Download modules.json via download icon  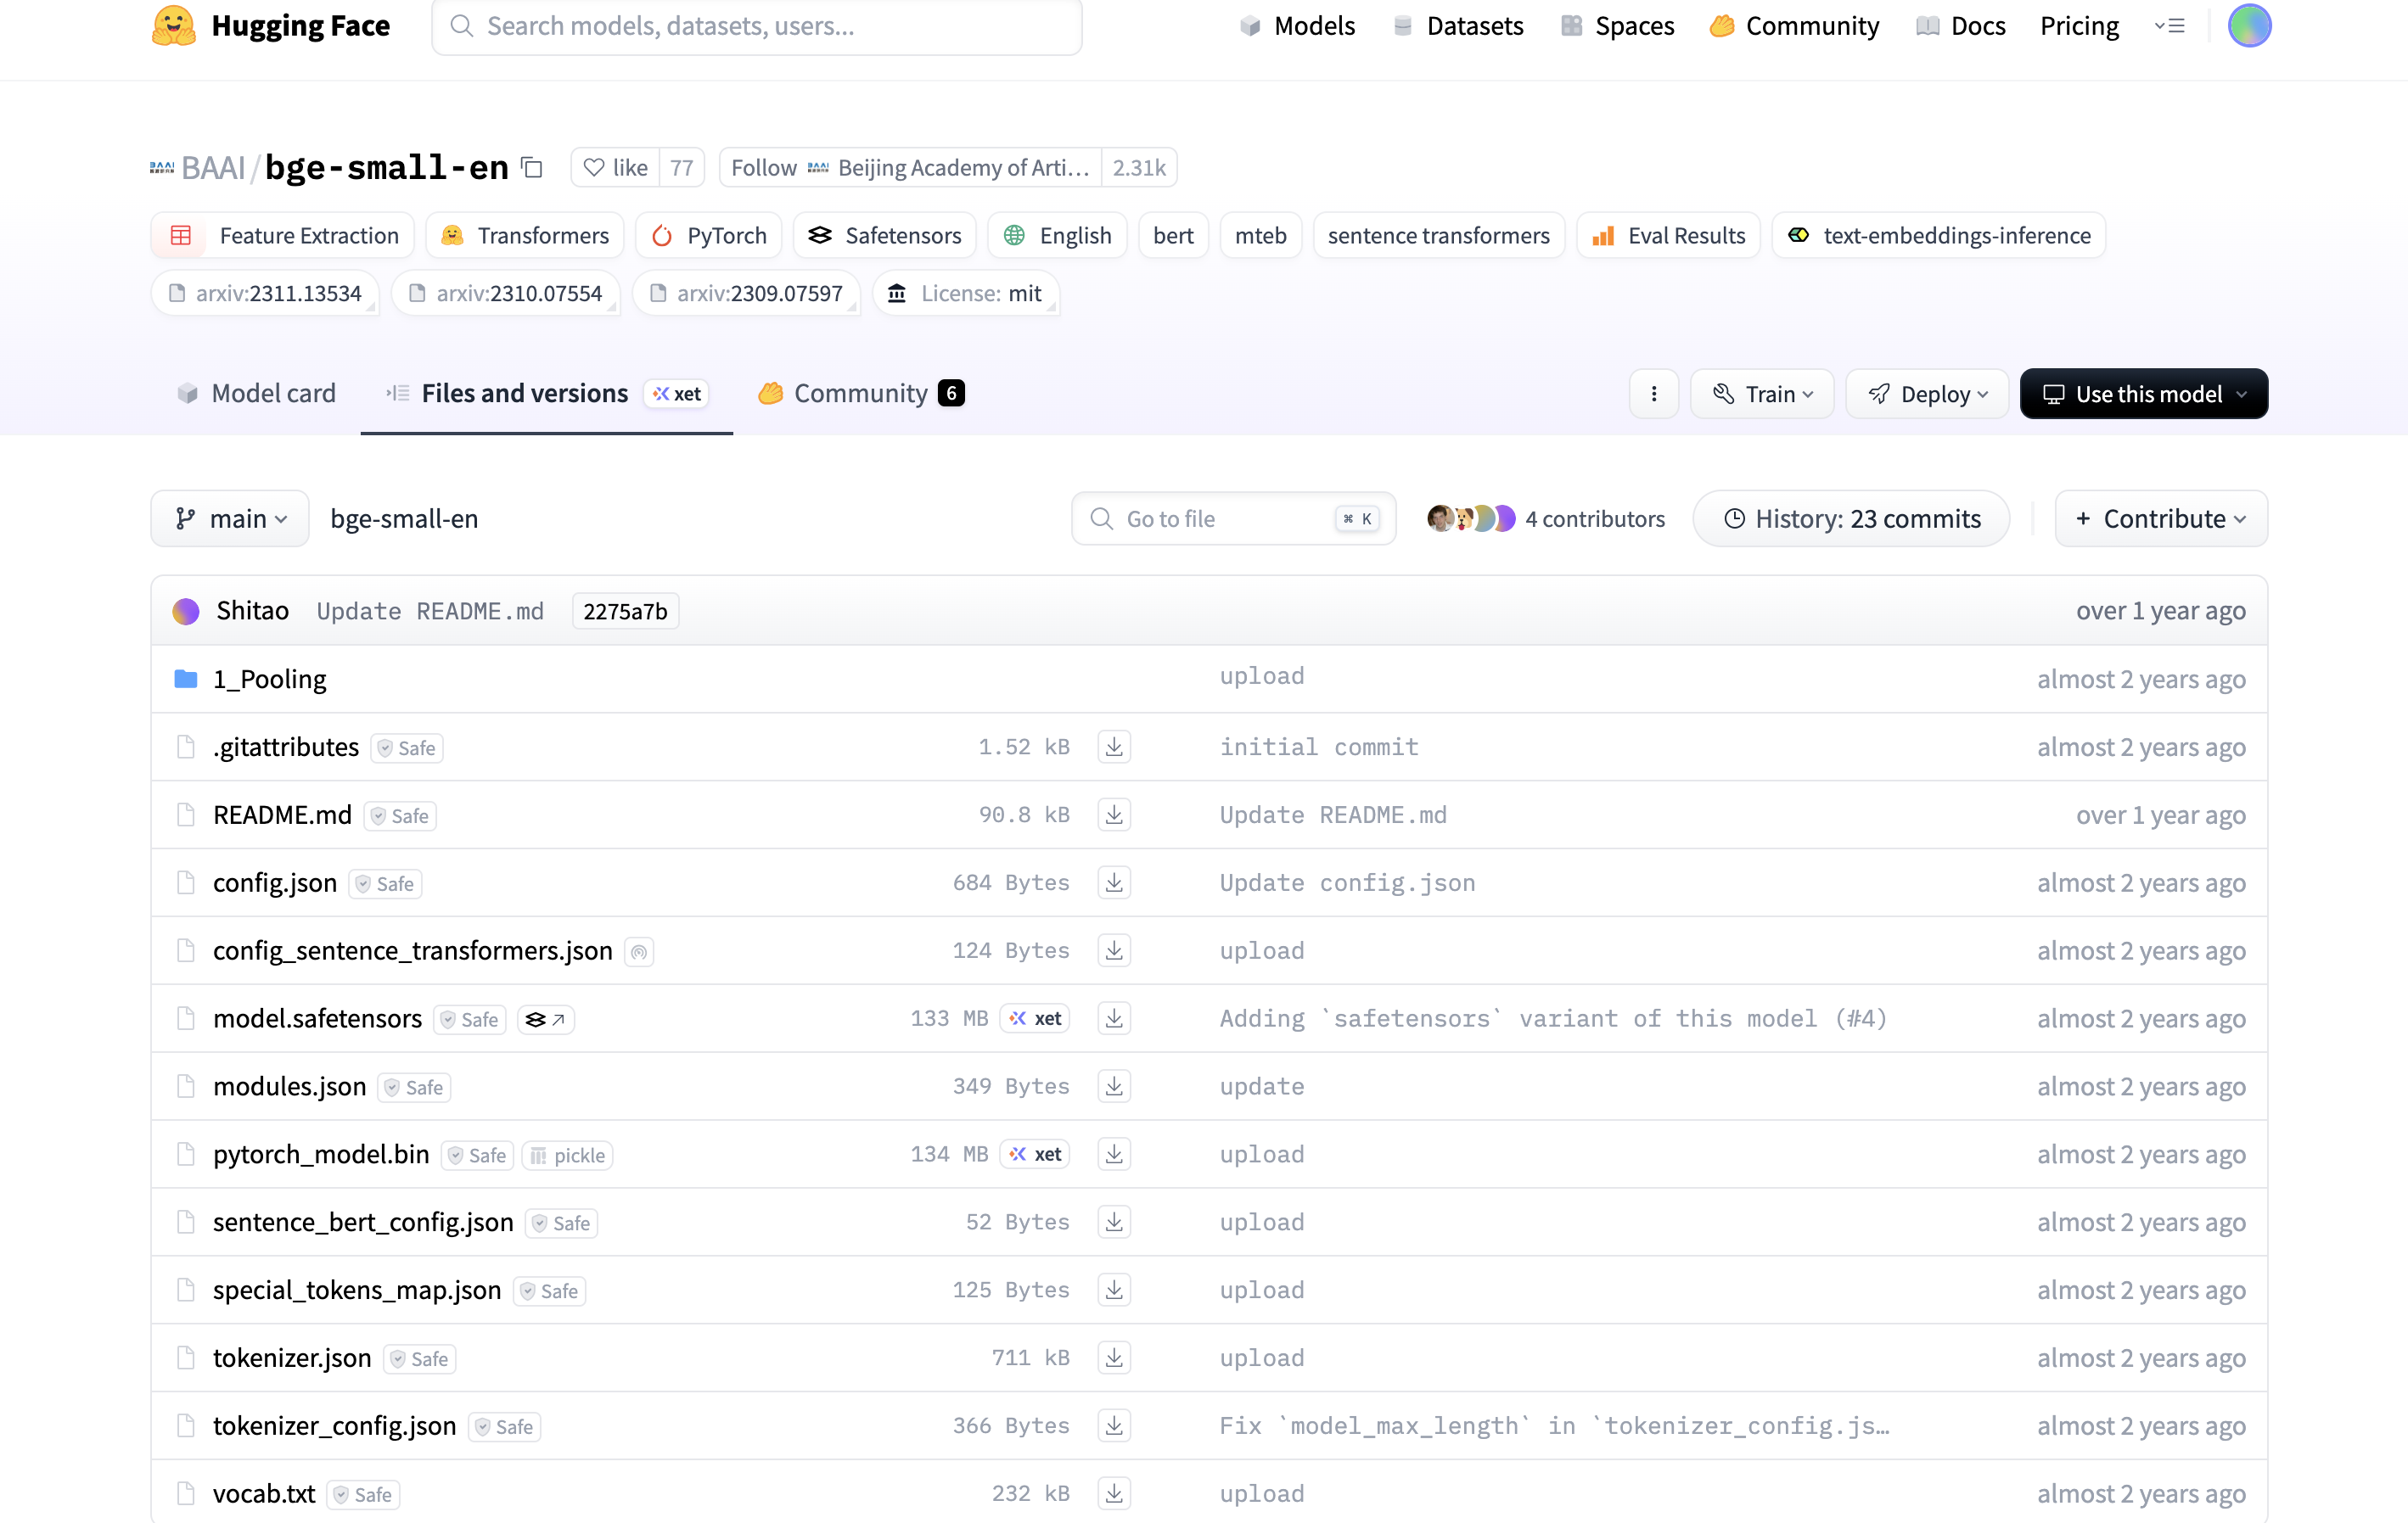tap(1114, 1086)
